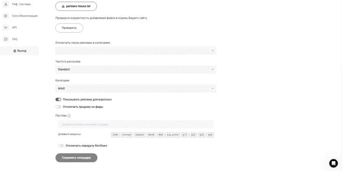Insert the {money} macro tag

pos(126,135)
